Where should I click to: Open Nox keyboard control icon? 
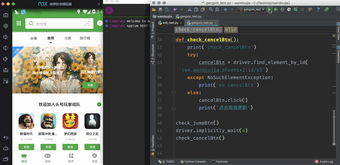(x=6, y=15)
